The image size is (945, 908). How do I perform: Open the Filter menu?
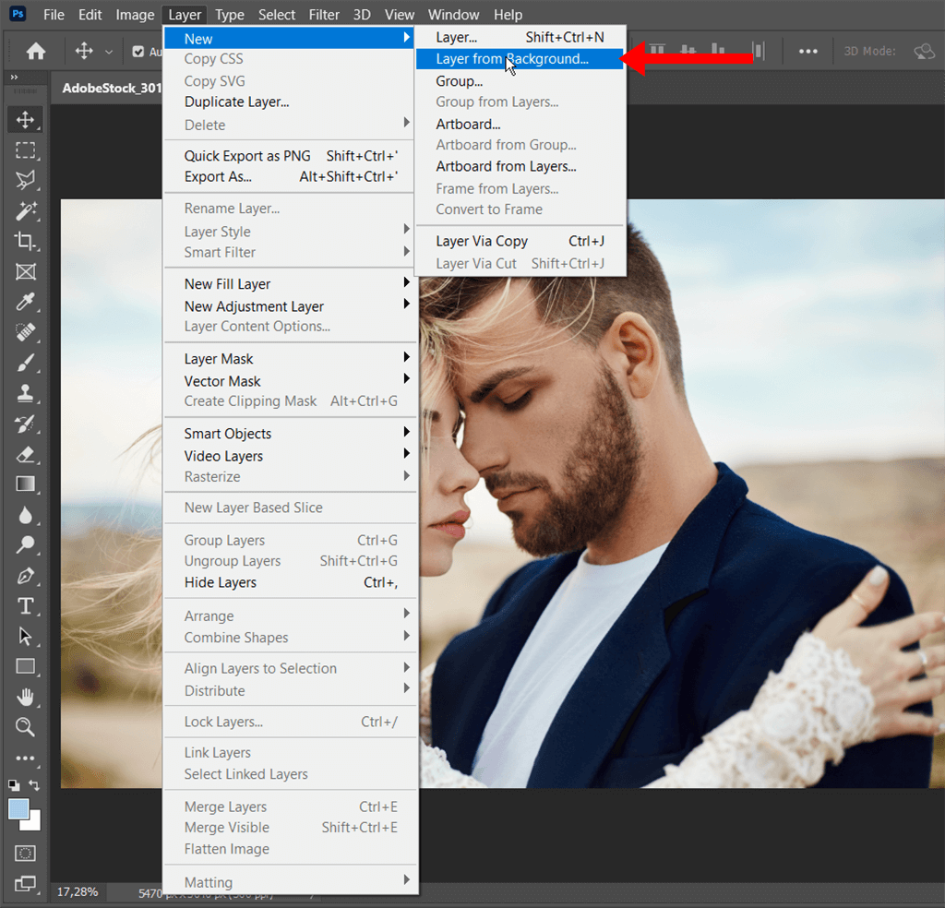[x=324, y=15]
